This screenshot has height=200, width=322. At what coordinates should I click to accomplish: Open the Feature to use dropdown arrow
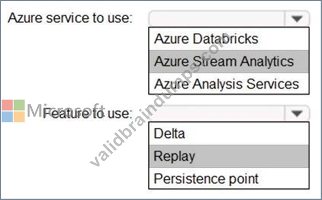point(297,113)
